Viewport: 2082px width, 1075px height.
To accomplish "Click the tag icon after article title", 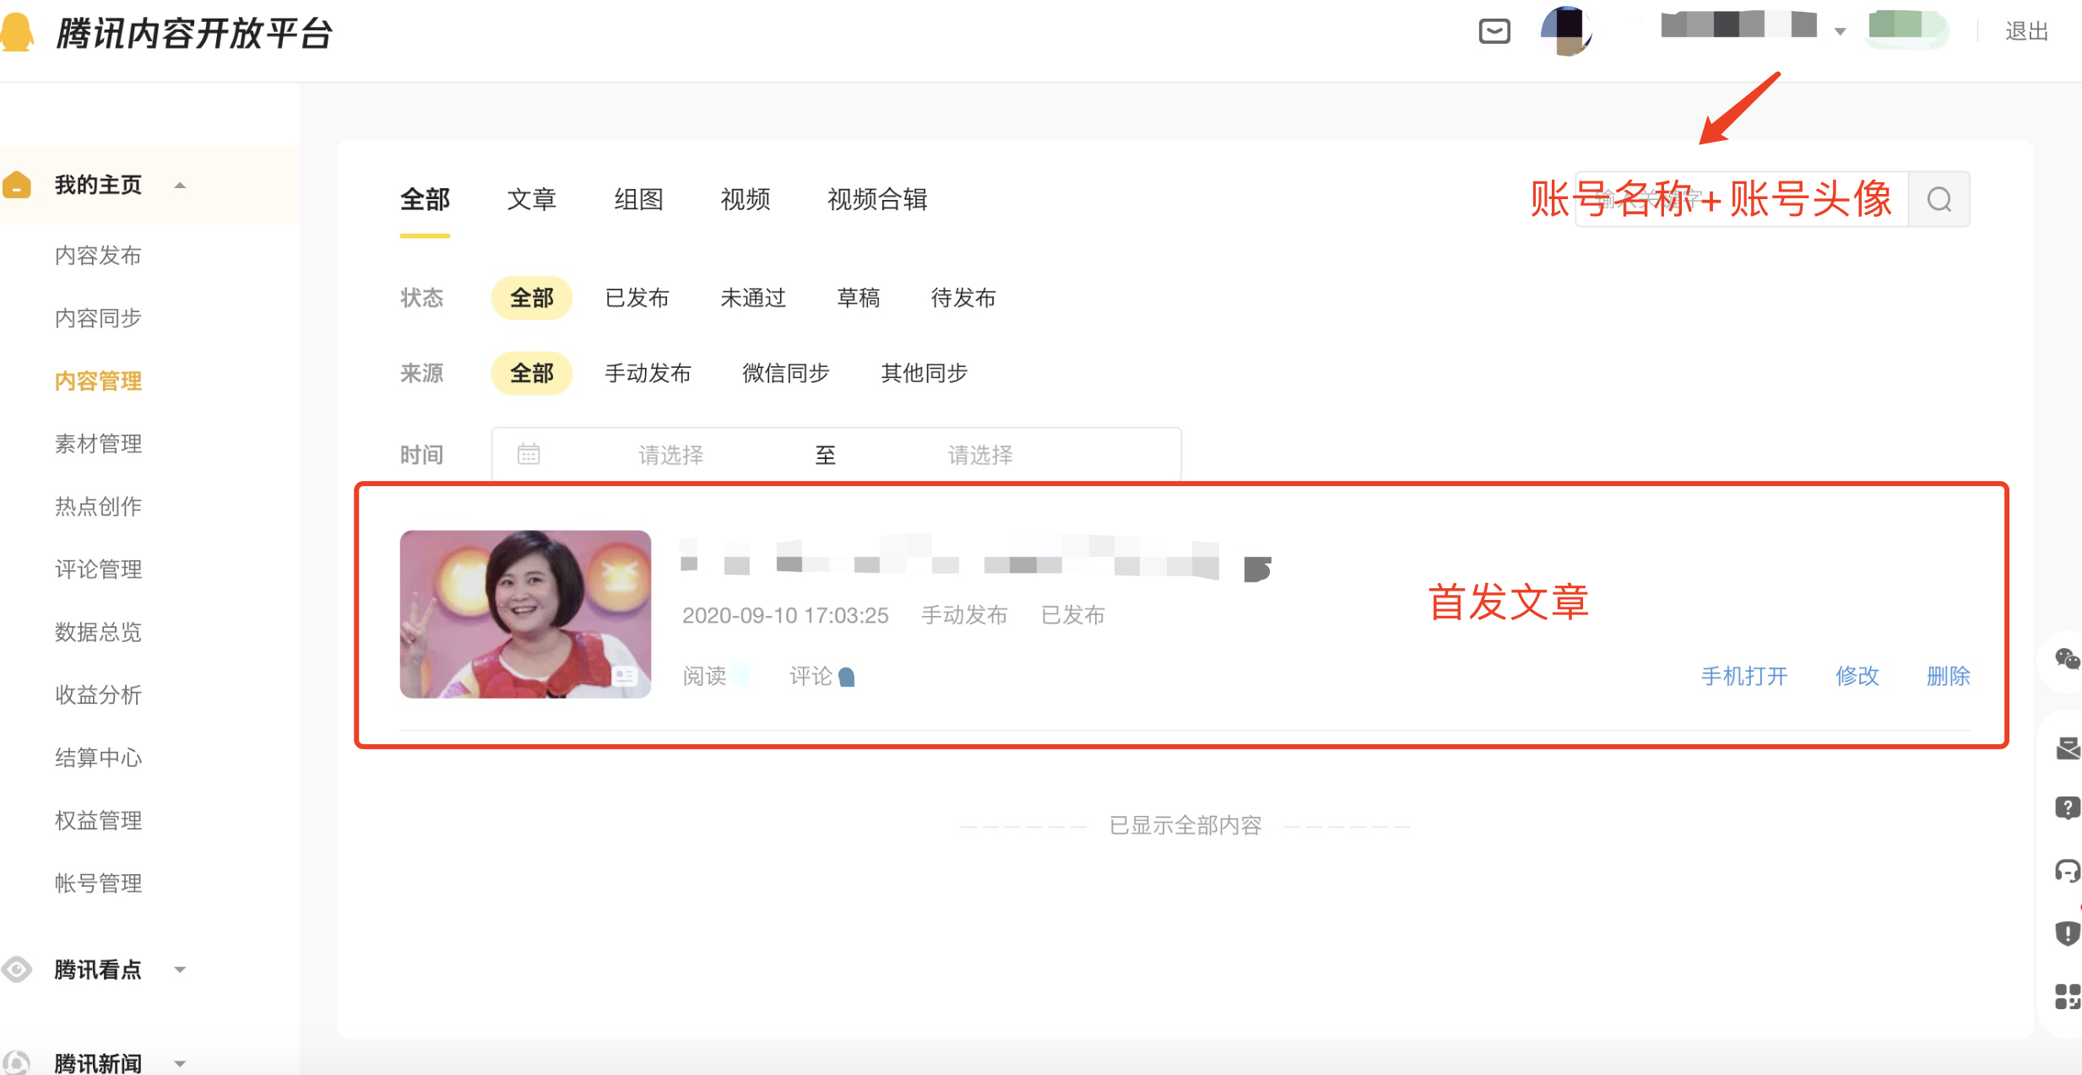I will pos(1257,569).
